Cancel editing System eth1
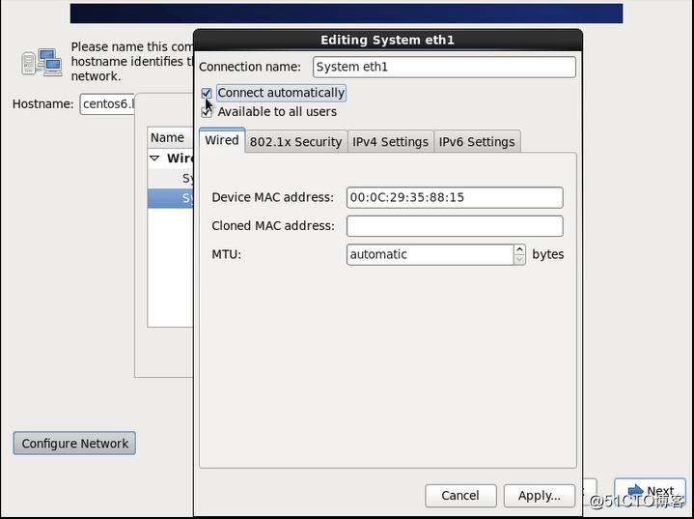This screenshot has width=694, height=519. click(460, 495)
